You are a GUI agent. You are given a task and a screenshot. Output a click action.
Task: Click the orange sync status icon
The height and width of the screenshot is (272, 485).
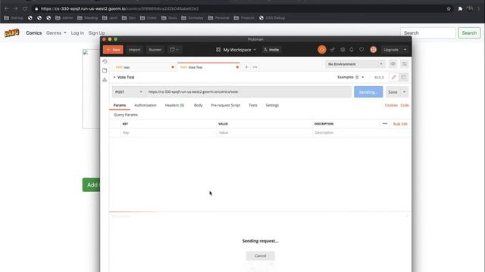(321, 50)
